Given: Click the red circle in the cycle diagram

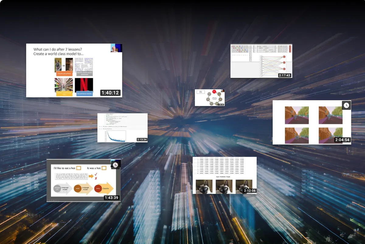Looking at the screenshot, I should [x=214, y=91].
